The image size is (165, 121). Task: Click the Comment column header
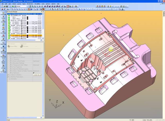[24, 14]
